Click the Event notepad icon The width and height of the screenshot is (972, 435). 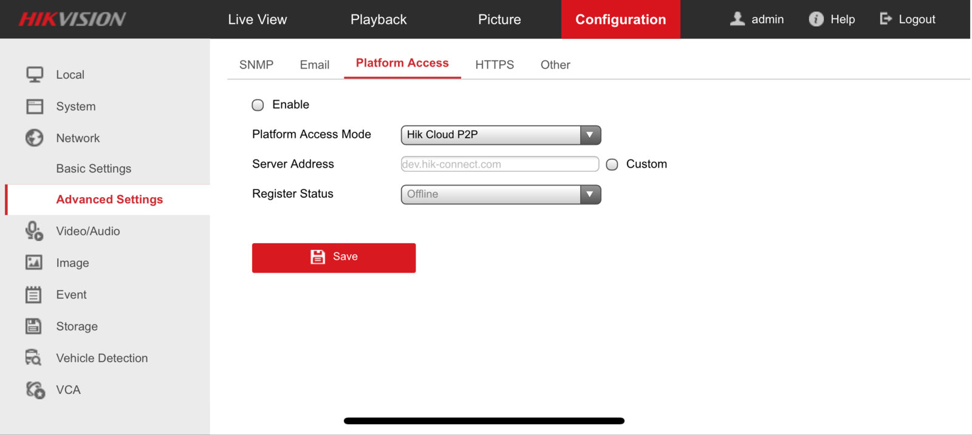point(33,295)
